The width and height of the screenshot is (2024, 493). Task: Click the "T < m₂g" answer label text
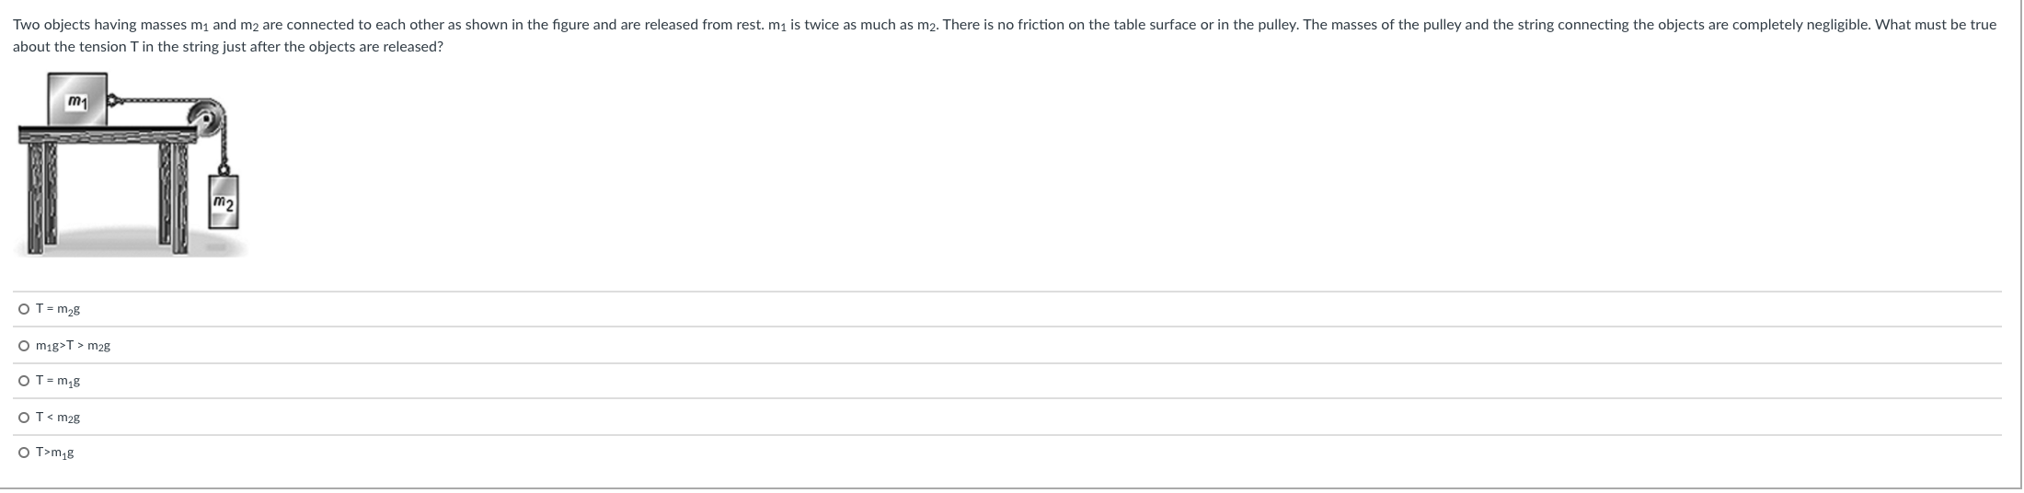click(58, 418)
